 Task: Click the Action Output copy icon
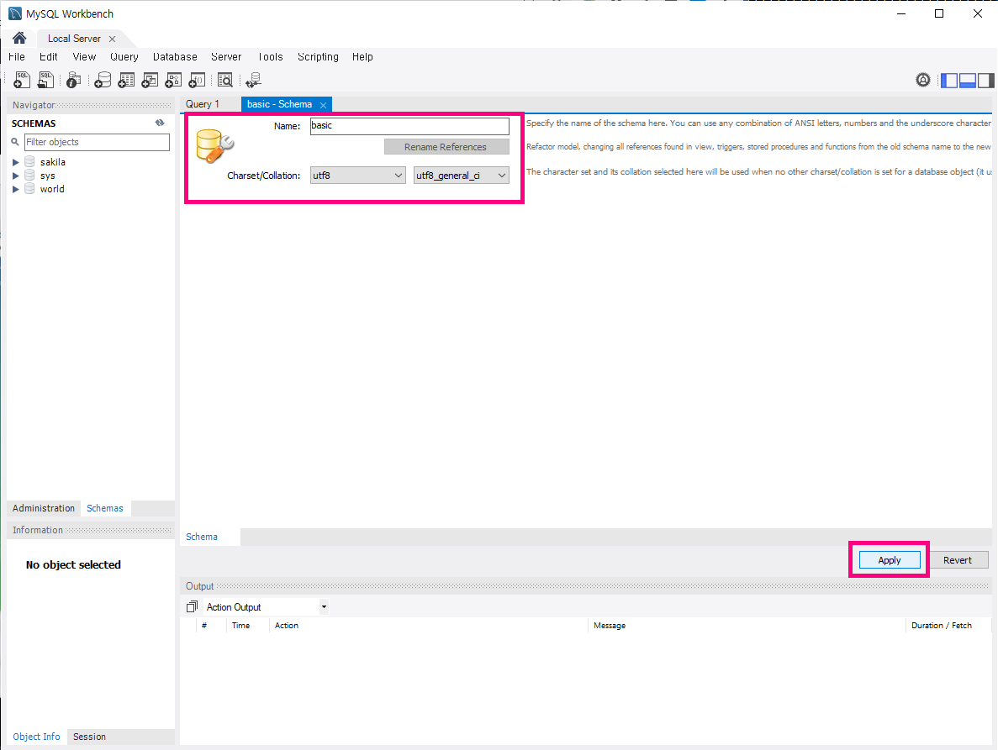pos(192,607)
